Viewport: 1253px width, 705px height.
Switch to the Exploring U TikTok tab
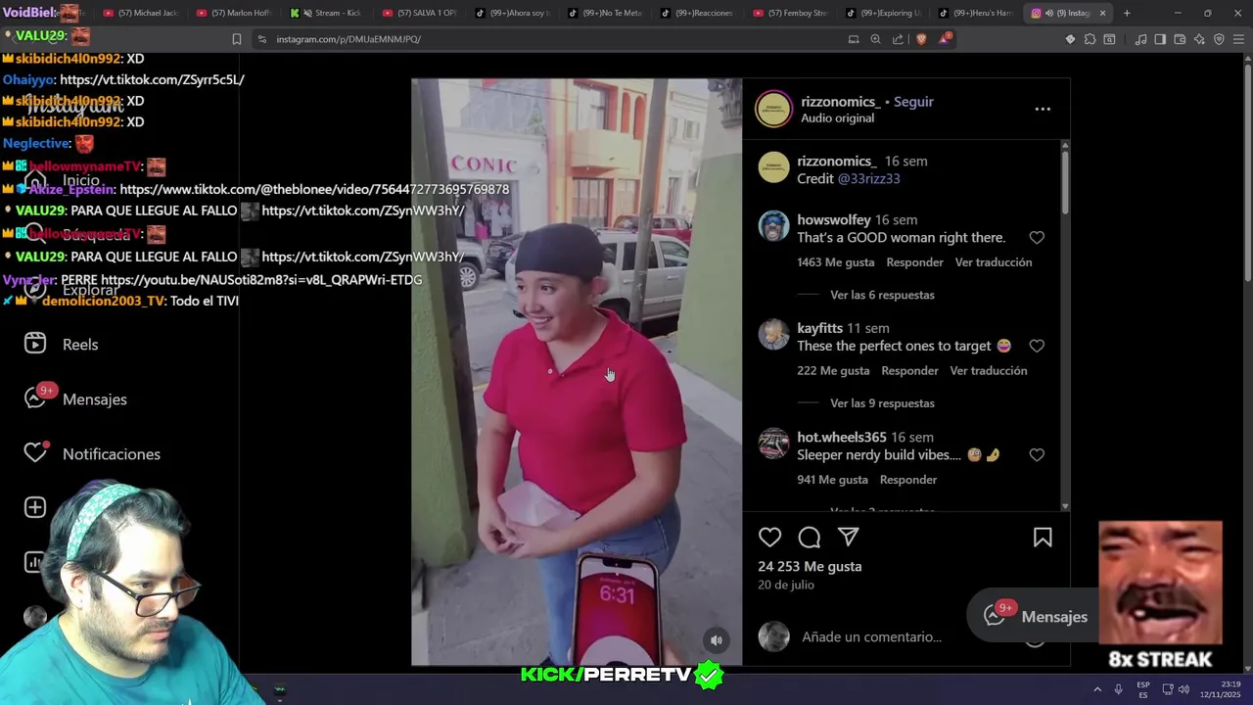click(883, 13)
